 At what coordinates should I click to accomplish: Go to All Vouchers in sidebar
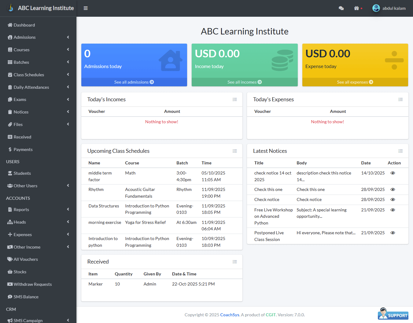point(26,259)
